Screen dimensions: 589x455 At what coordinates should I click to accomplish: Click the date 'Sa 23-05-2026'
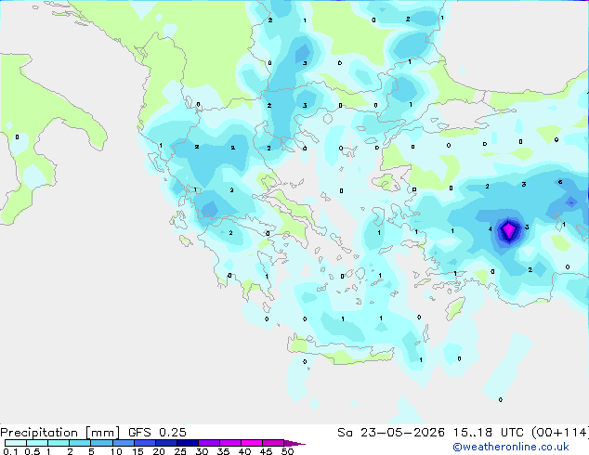pos(391,433)
